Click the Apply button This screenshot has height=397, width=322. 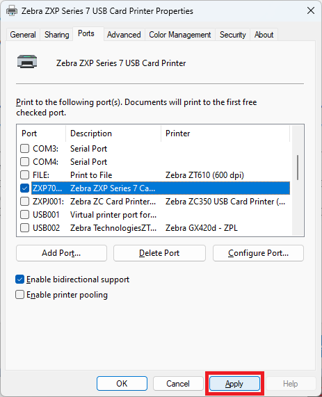(234, 384)
